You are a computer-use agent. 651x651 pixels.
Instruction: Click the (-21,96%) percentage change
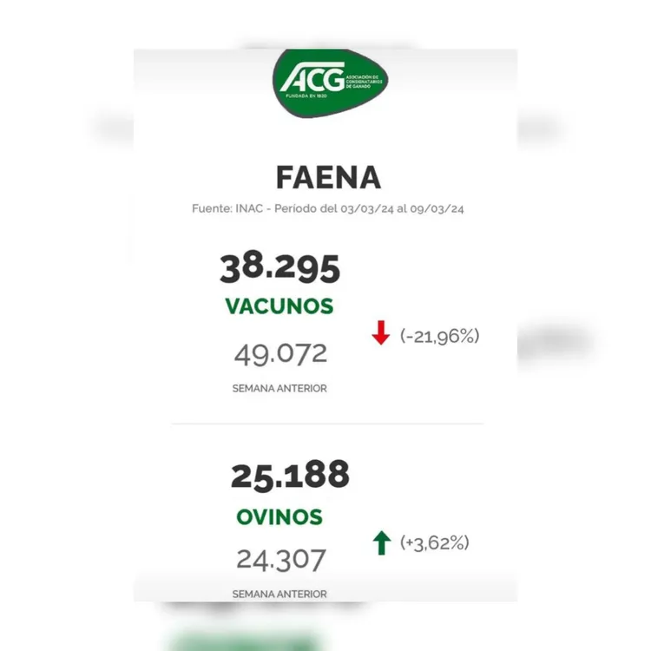[x=440, y=335]
